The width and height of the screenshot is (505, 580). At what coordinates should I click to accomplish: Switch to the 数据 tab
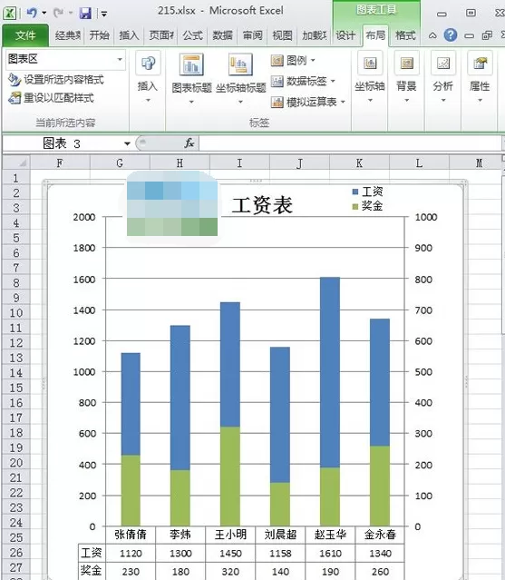point(222,35)
